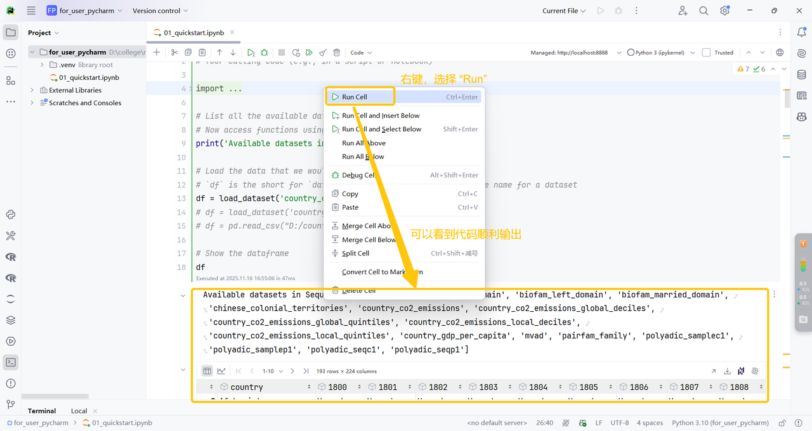This screenshot has height=431, width=812.
Task: Open the Terminal tool window icon in sidebar
Action: (11, 363)
